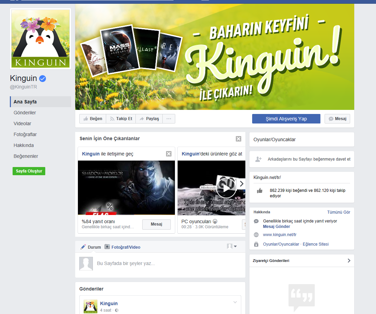Image resolution: width=376 pixels, height=314 pixels.
Task: Open Fotoğraflar in the sidebar
Action: [x=25, y=134]
